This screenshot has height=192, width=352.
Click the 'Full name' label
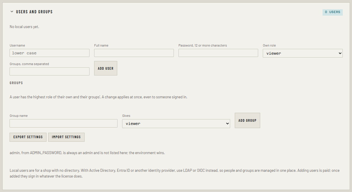pos(101,45)
